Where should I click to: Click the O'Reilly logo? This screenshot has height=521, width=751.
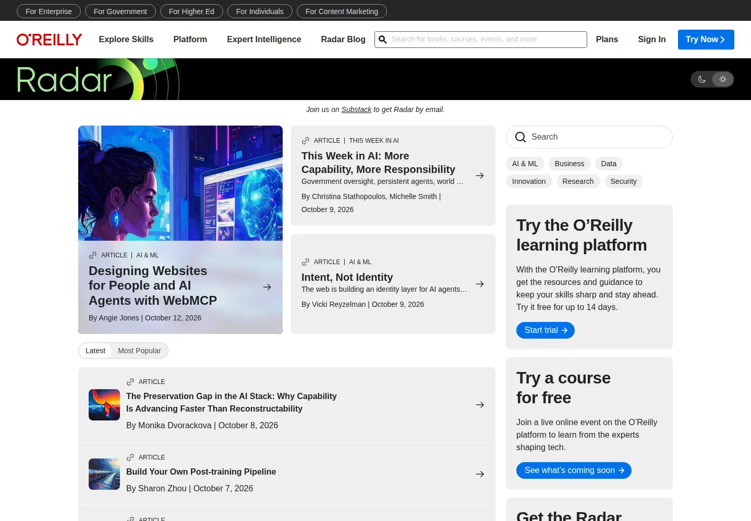pyautogui.click(x=49, y=40)
